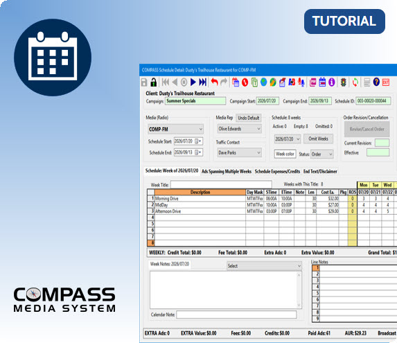Click the Week Title input field
Viewport: 397px width, 343px height.
tap(221, 184)
